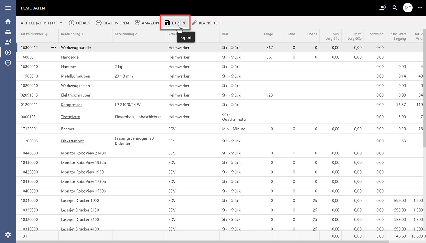The height and width of the screenshot is (243, 426).
Task: Click the MT user avatar
Action: coord(408,8)
